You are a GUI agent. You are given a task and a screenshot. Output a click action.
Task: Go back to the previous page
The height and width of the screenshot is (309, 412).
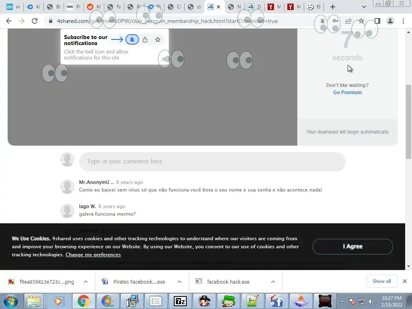9,21
